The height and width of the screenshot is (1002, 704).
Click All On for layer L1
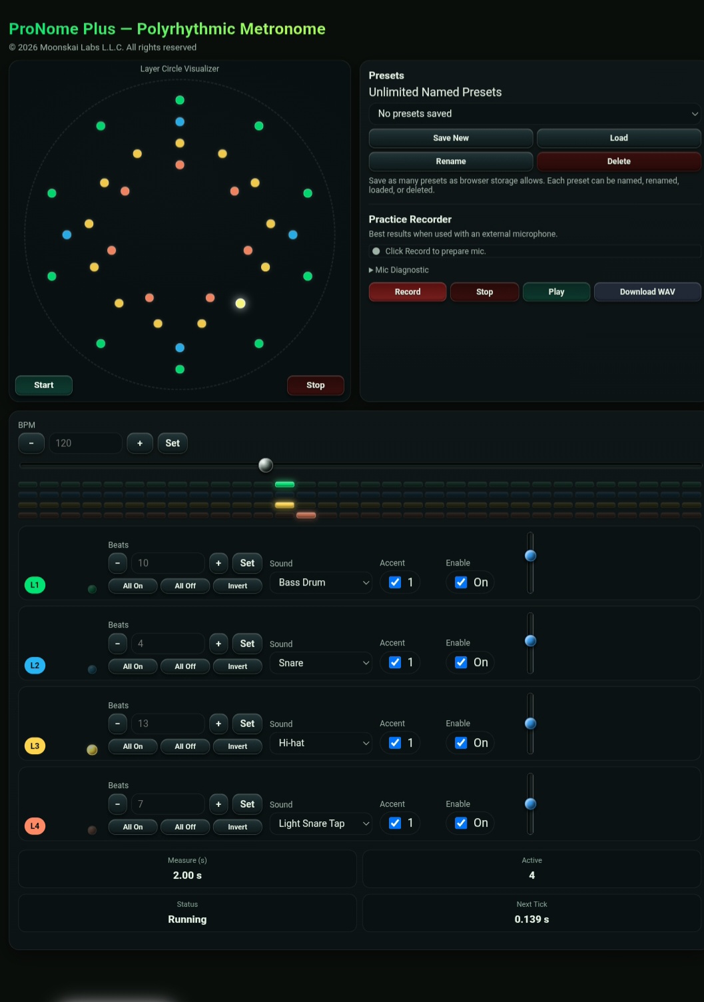[133, 586]
